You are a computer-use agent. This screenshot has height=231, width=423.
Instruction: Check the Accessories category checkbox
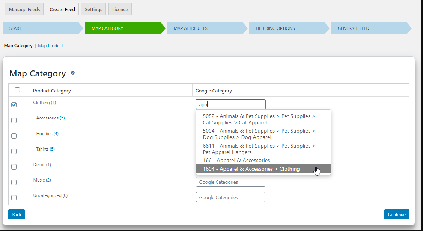coord(14,121)
